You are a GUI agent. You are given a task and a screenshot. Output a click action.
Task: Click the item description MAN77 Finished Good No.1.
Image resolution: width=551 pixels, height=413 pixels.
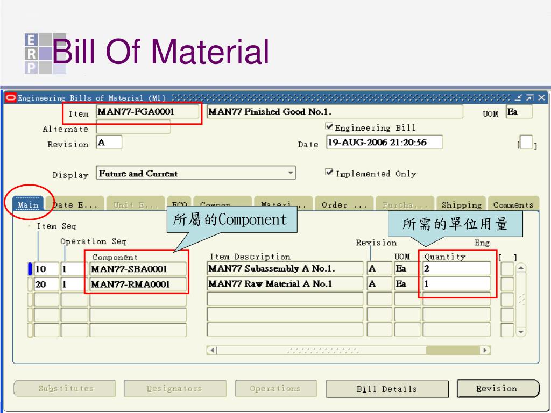335,112
